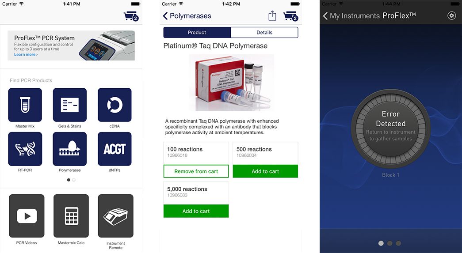Screen dimensions: 462x253
Task: Return to My Instruments
Action: (x=351, y=16)
